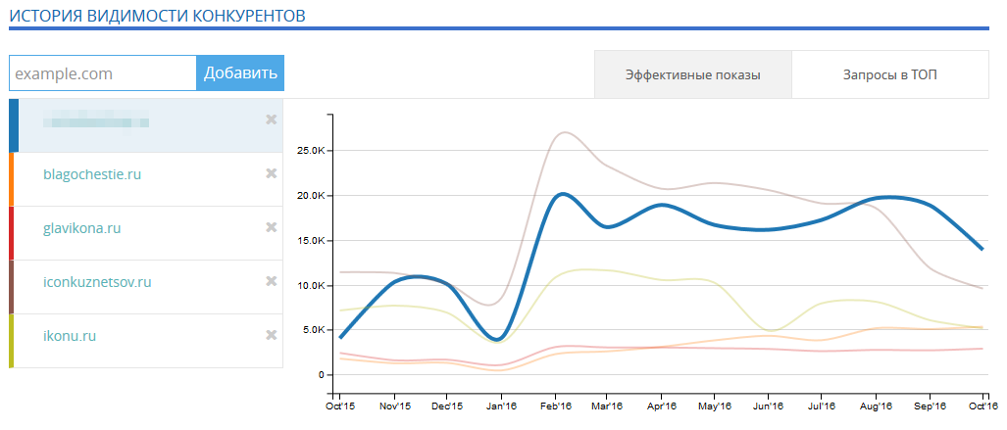This screenshot has height=430, width=1007.
Task: Delete glavikona.ru using its X icon
Action: (x=272, y=227)
